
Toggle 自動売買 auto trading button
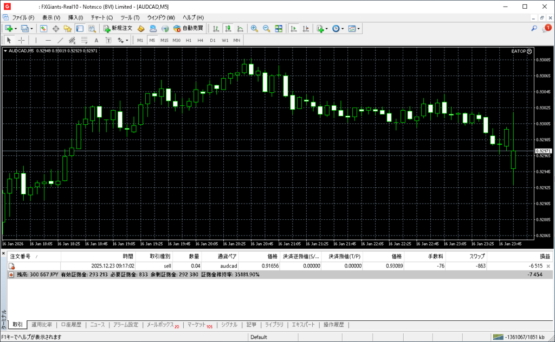(x=188, y=28)
